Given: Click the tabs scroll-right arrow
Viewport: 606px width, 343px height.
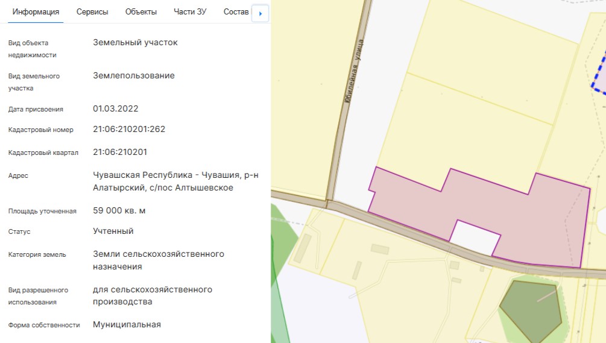Looking at the screenshot, I should pos(260,13).
